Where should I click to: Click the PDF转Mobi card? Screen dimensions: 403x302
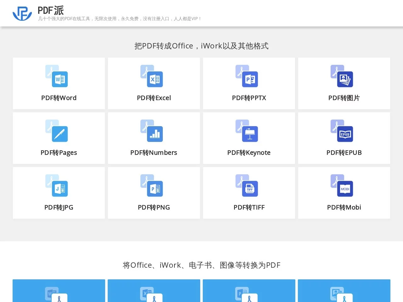[344, 193]
